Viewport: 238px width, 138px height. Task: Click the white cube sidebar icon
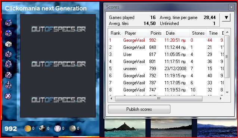point(8,44)
